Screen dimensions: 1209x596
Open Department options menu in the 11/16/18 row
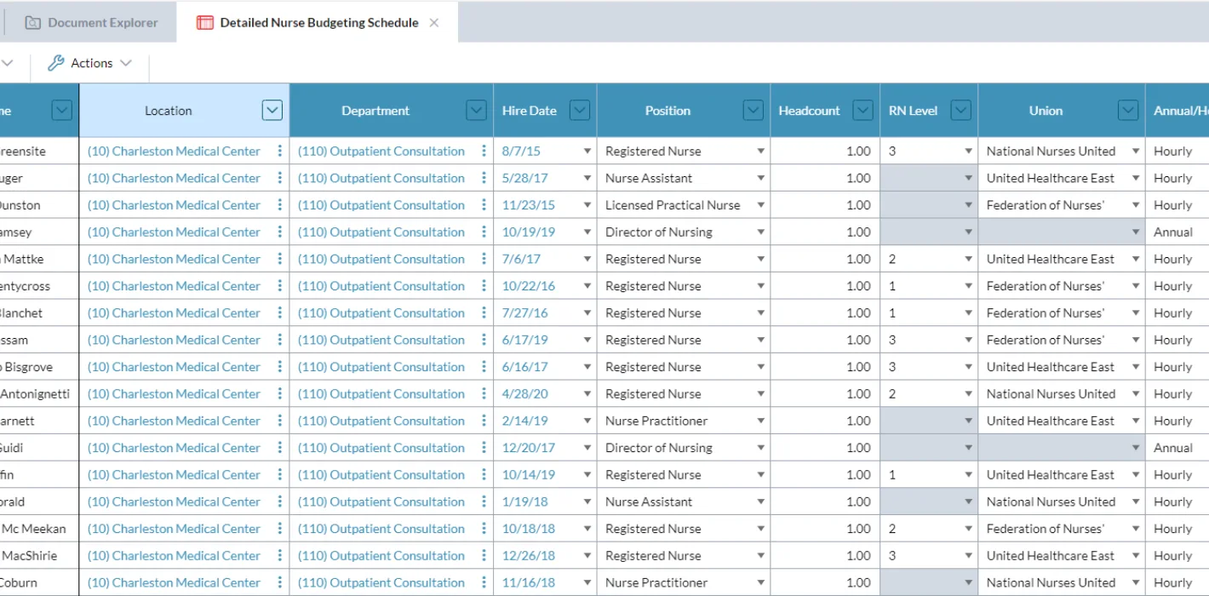(484, 582)
